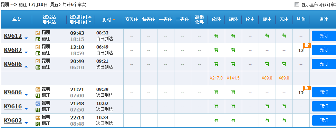
Task: Click the 硬卧 column header
Action: (x=233, y=20)
